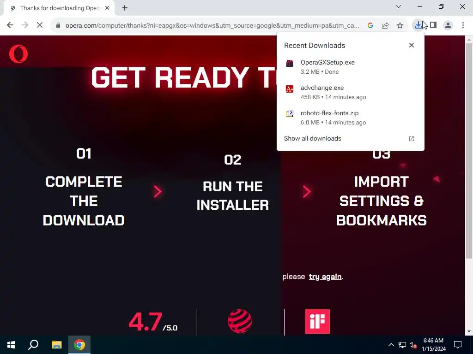The height and width of the screenshot is (354, 473).
Task: Click the roboto-flex-fonts.zip archive icon
Action: [290, 114]
